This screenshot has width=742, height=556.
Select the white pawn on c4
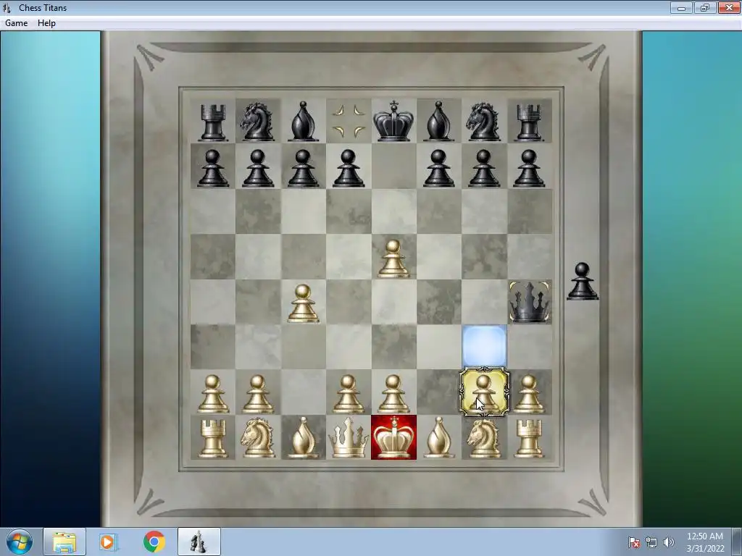pyautogui.click(x=303, y=303)
